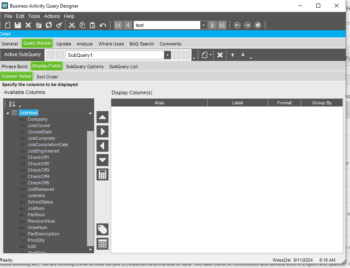This screenshot has width=350, height=268.
Task: Select the PartNum field
Action: pyautogui.click(x=36, y=215)
